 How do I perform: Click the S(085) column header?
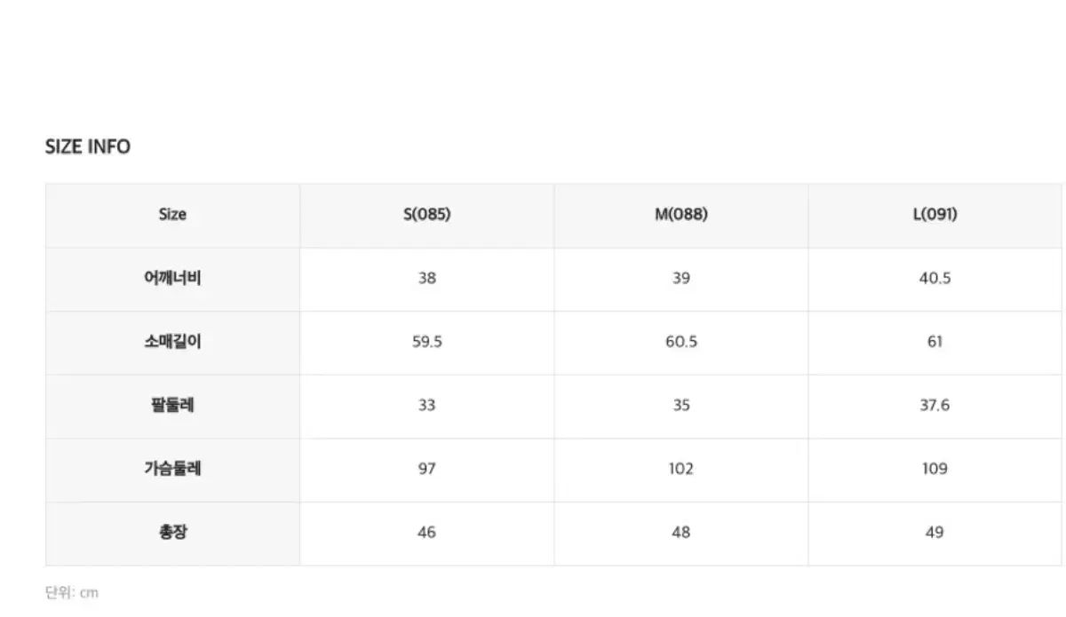(x=426, y=215)
